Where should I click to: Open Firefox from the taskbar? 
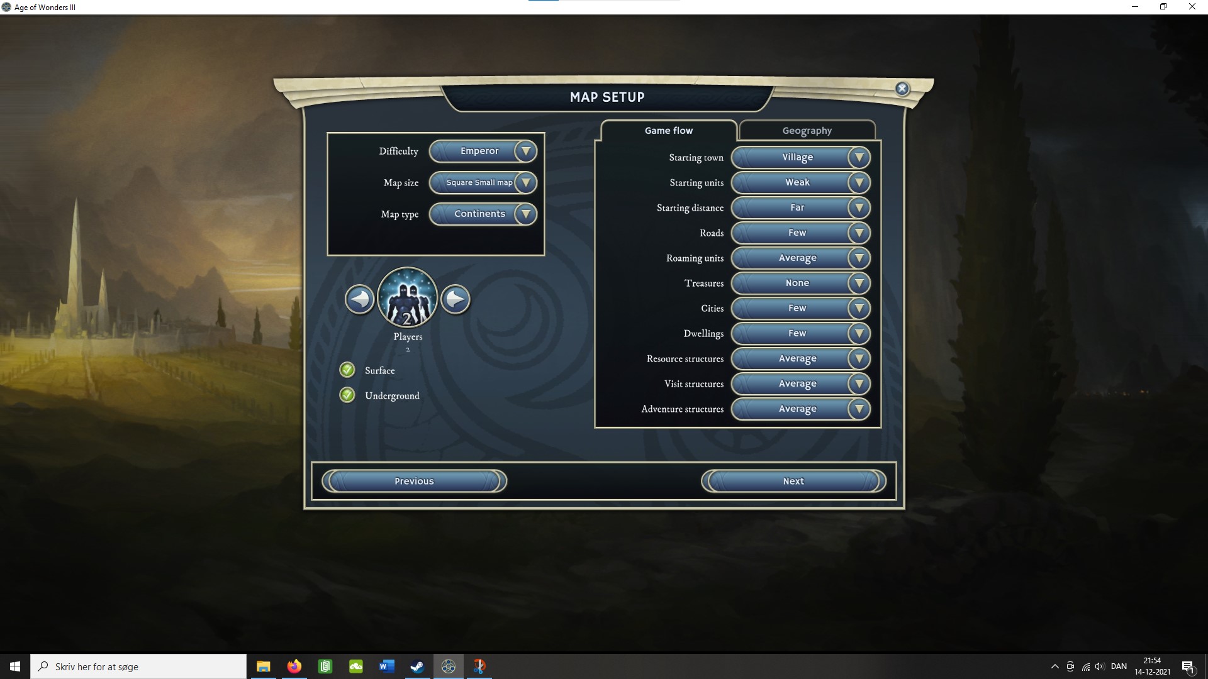294,666
